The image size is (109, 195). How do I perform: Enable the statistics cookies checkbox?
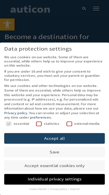pos(39,124)
